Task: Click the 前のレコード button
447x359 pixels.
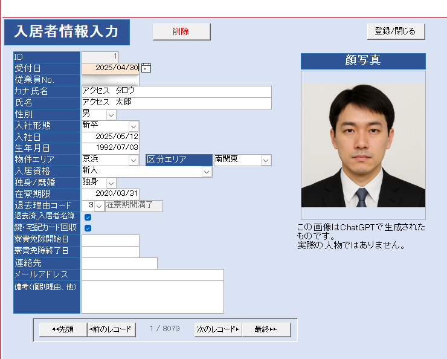Action: (111, 329)
